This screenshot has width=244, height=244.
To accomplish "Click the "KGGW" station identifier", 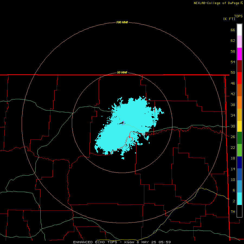I will coord(129,242).
